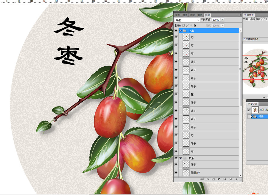
Task: Create a new layer
Action: click(x=230, y=179)
